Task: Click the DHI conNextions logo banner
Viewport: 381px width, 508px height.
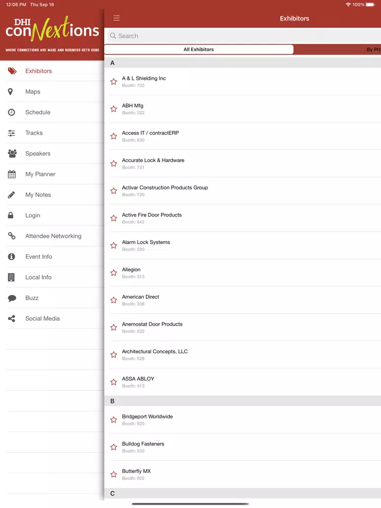Action: click(x=52, y=35)
